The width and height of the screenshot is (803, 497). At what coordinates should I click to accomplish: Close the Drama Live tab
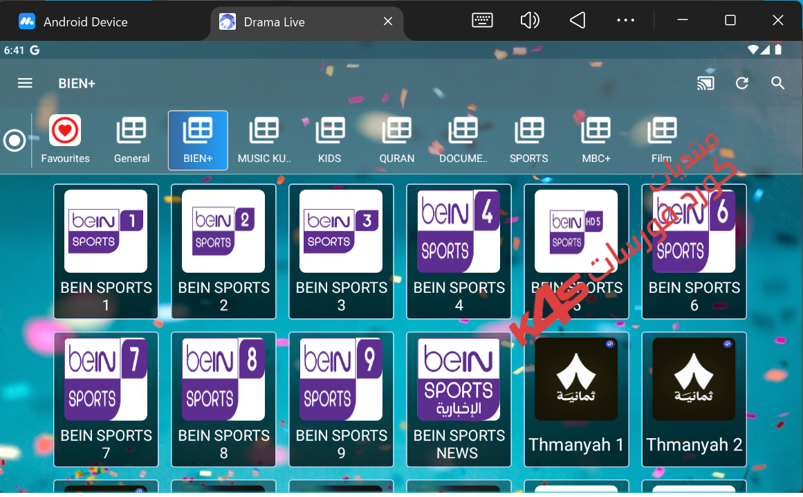388,21
